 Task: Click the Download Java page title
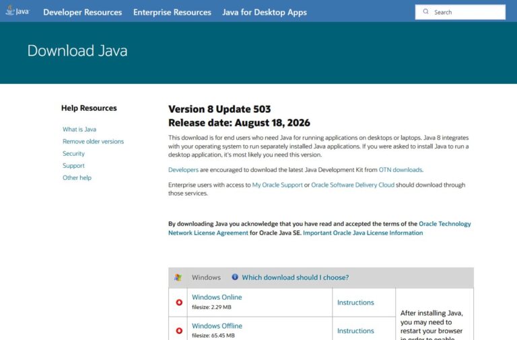pos(77,50)
